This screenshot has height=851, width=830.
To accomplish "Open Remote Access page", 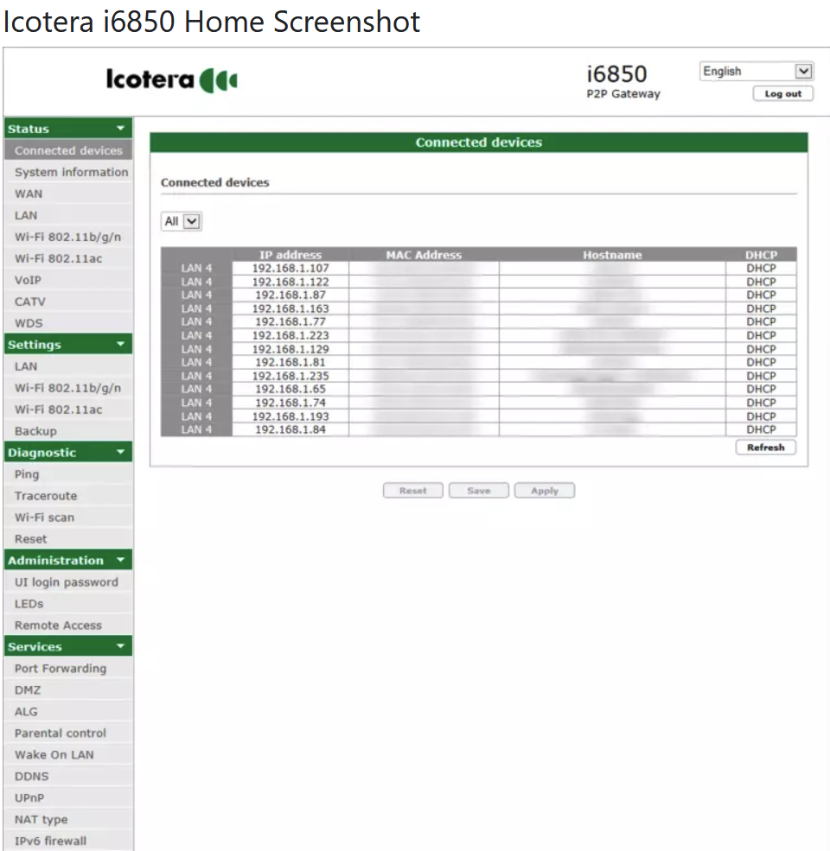I will [68, 626].
